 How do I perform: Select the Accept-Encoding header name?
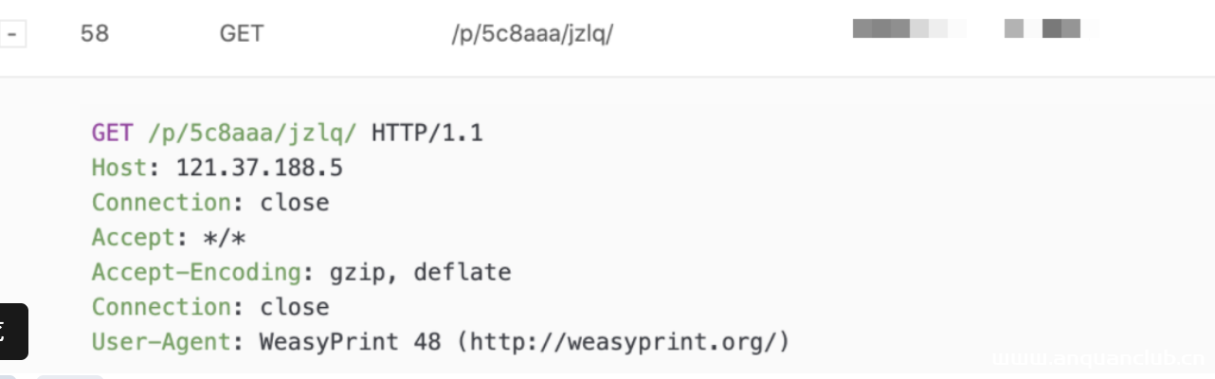tap(196, 273)
